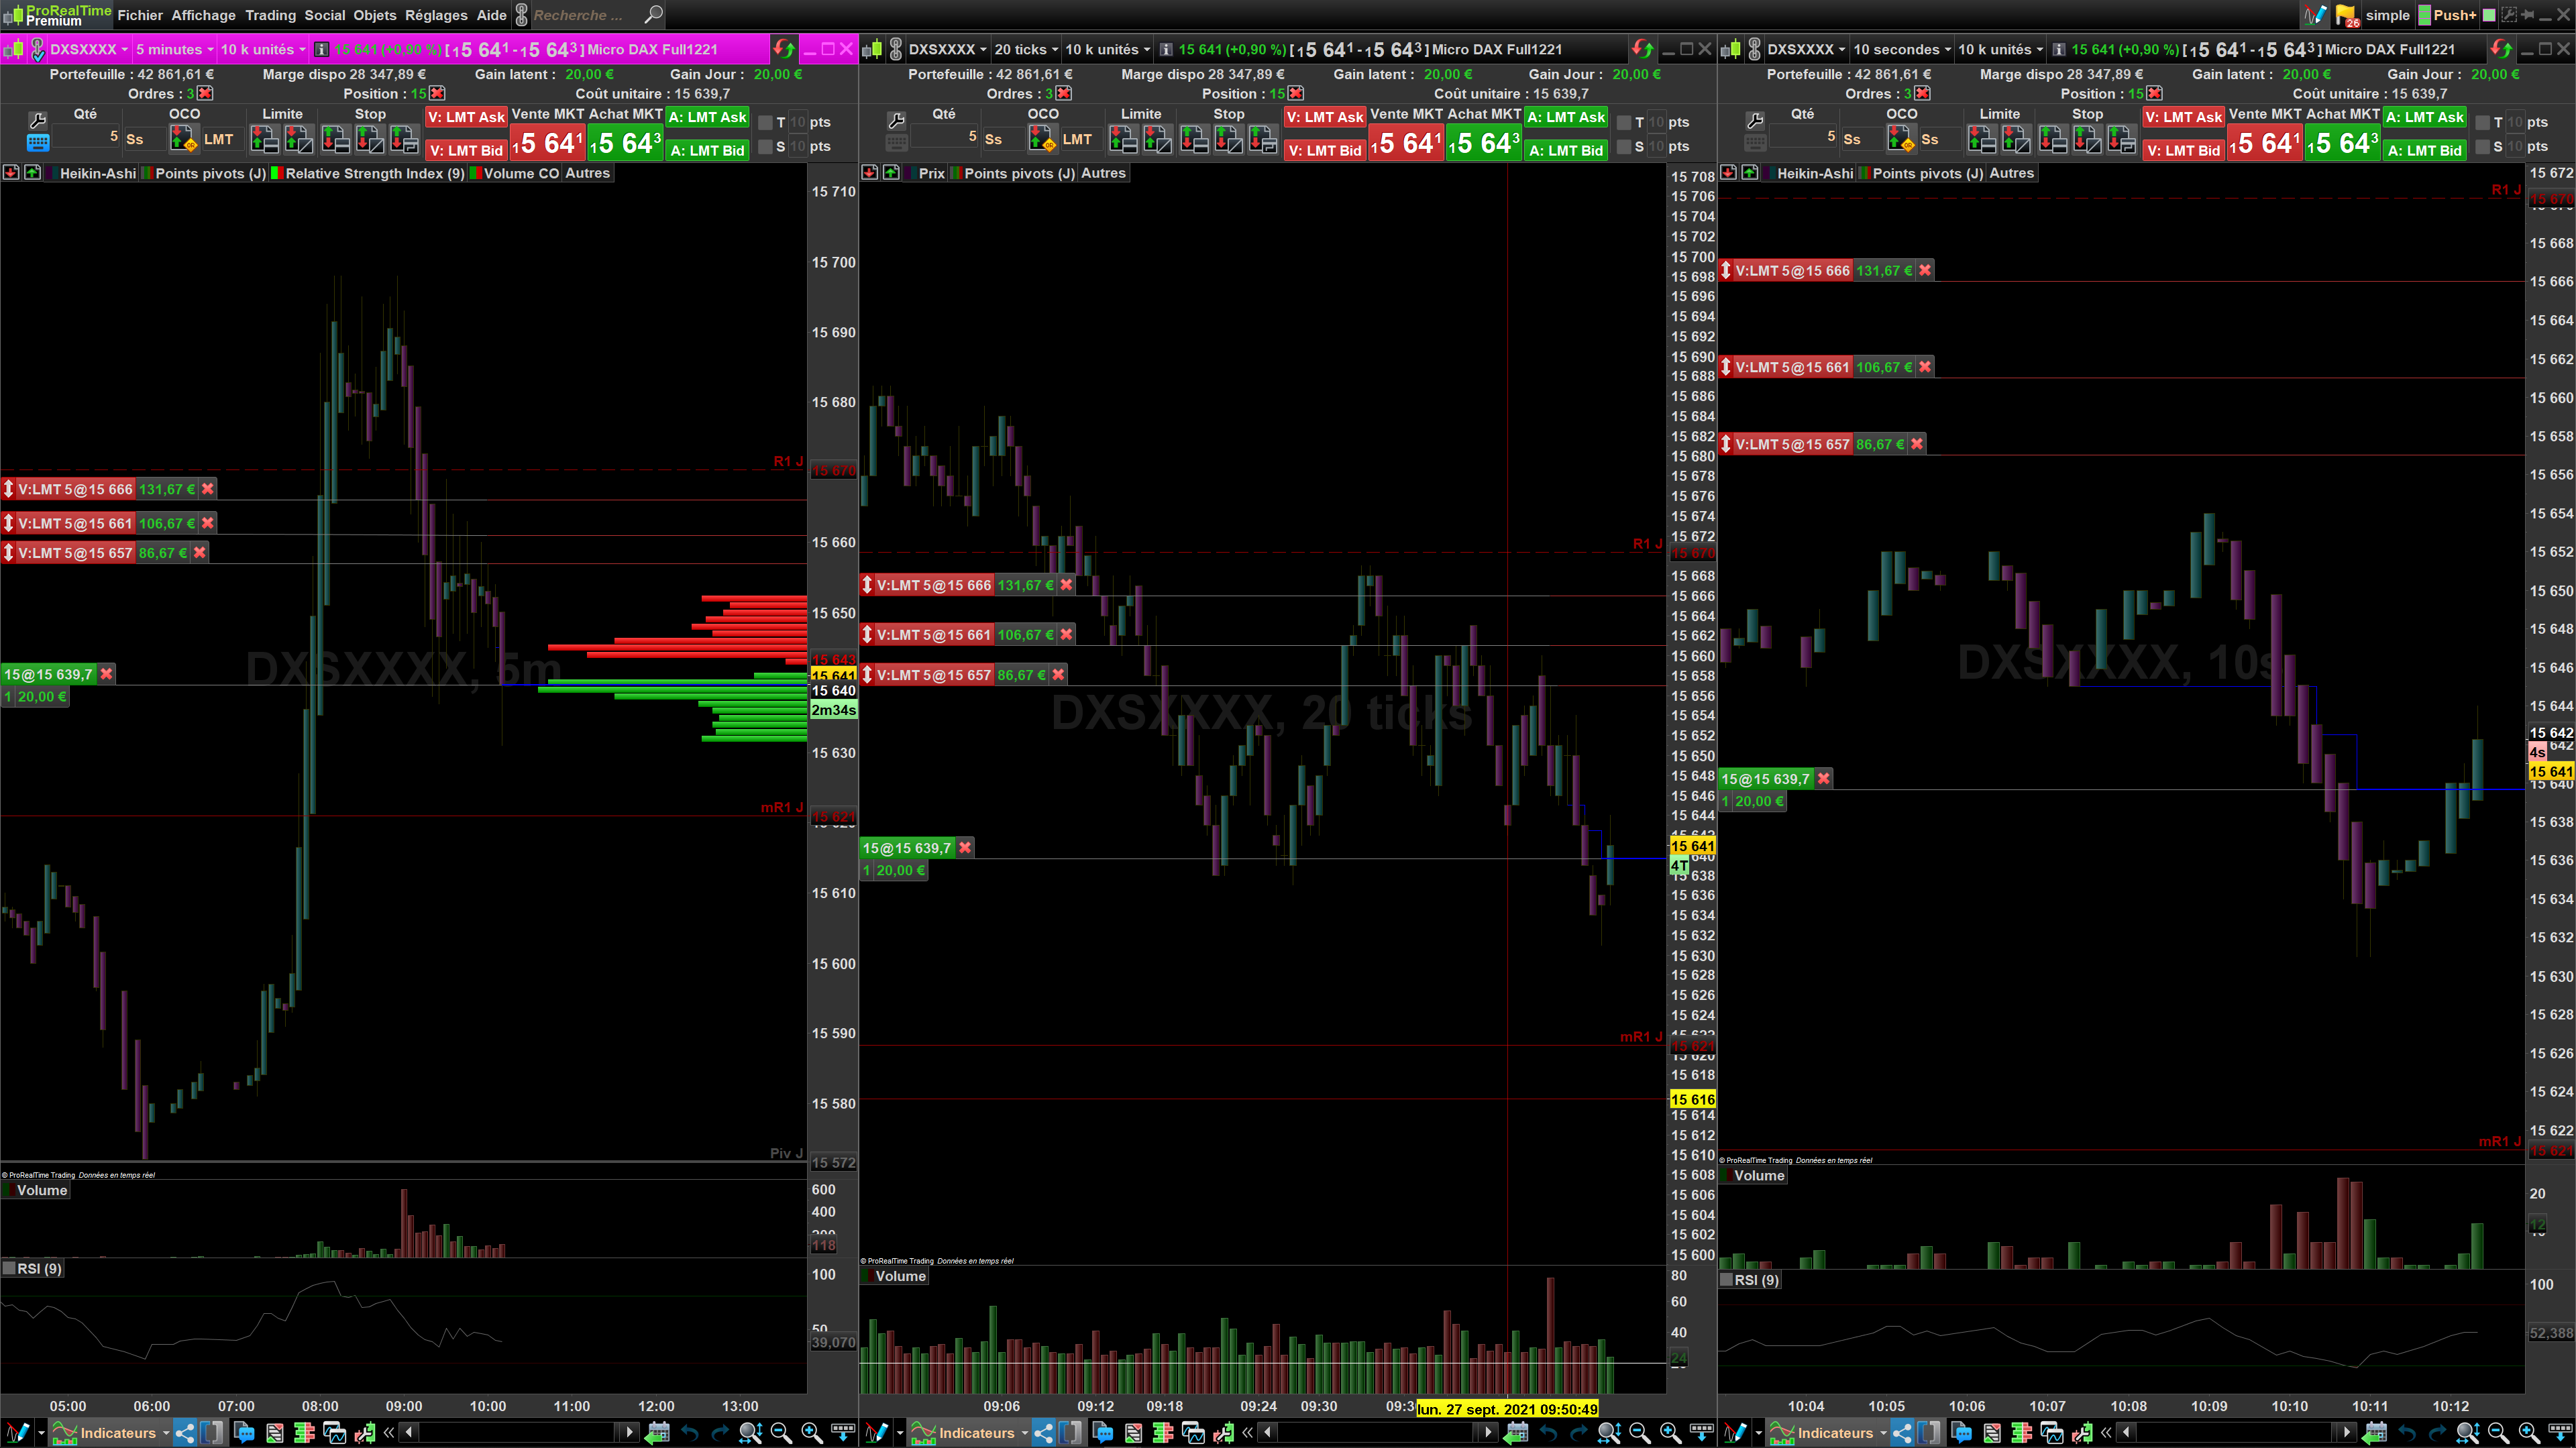Click the share icon in left chart toolbar
The width and height of the screenshot is (2576, 1448).
(185, 1433)
